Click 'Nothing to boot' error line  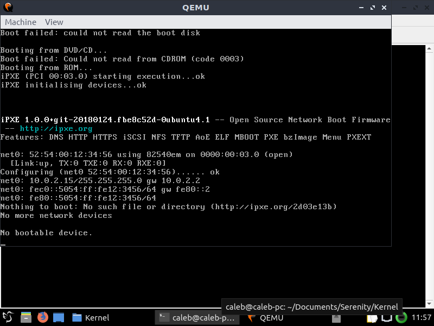point(168,207)
